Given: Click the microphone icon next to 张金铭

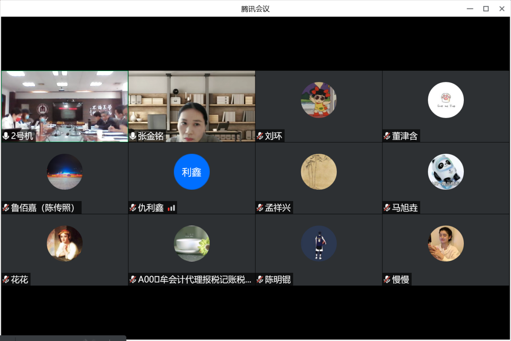Looking at the screenshot, I should [x=133, y=136].
